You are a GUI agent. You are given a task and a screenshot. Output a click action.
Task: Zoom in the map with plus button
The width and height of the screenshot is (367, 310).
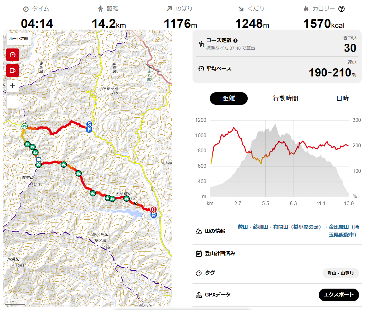pyautogui.click(x=13, y=86)
